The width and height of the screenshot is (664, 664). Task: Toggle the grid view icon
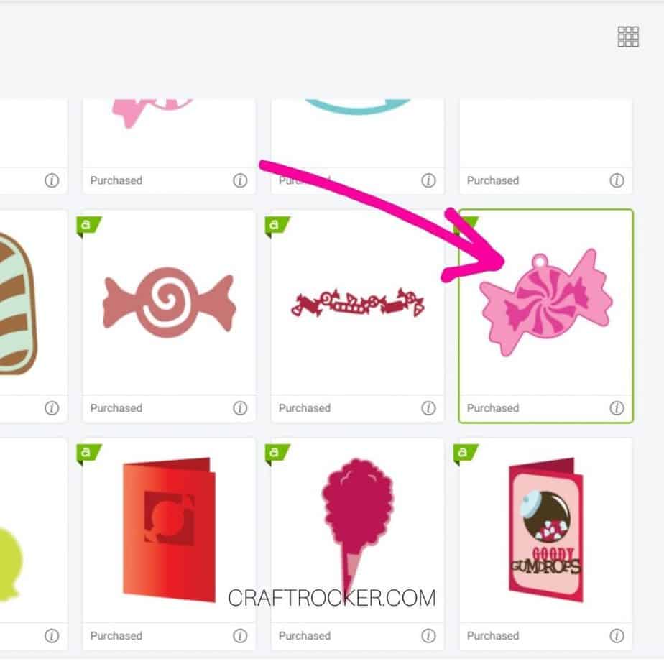tap(628, 37)
